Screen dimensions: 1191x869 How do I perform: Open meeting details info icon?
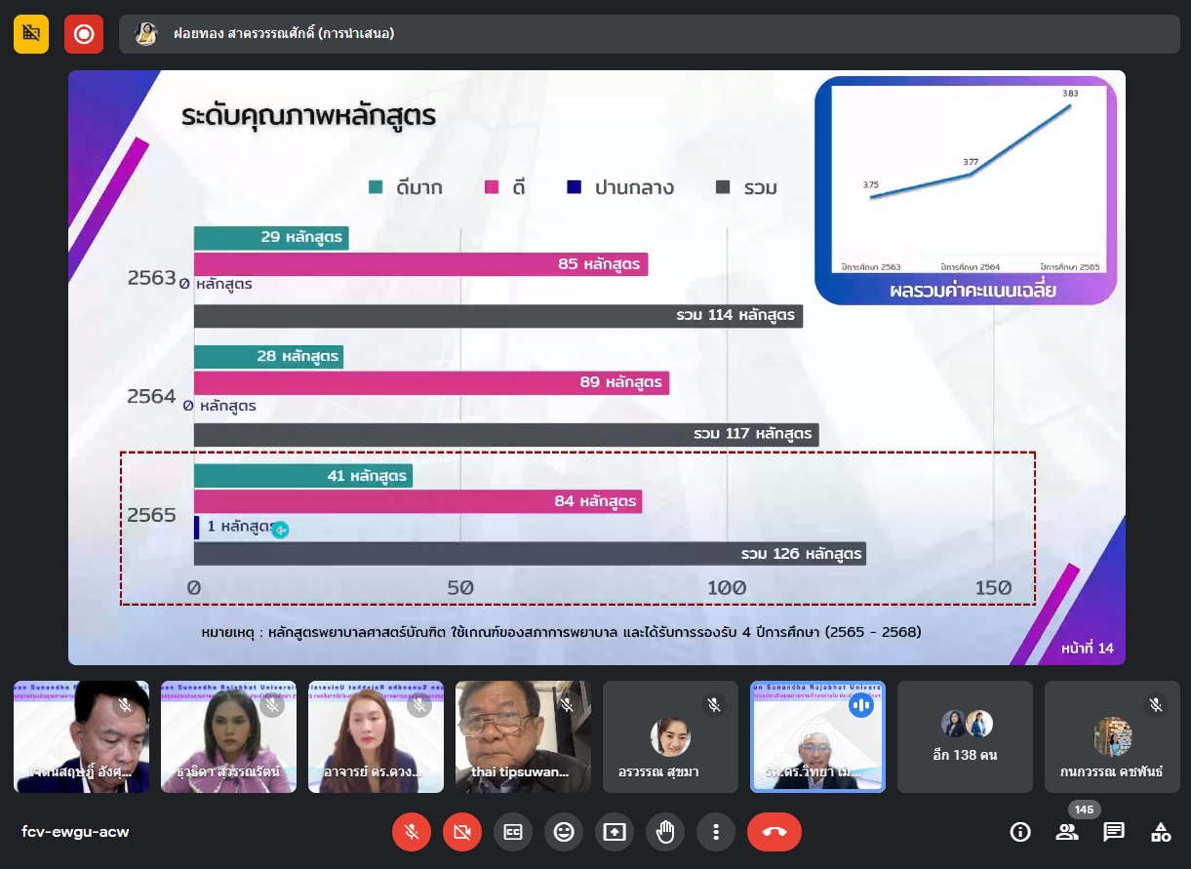click(1020, 832)
